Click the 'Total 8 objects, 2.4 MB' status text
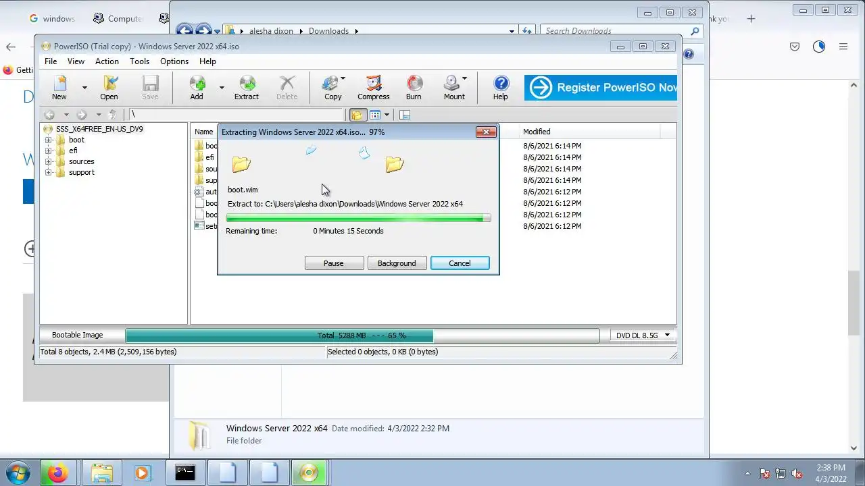865x486 pixels. 108,352
